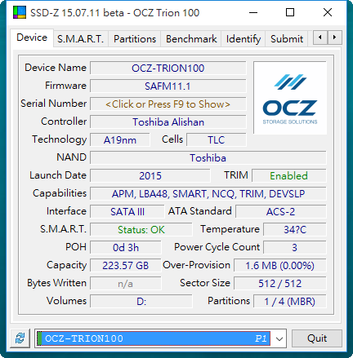Close the SSD-Z window
353x358 pixels.
point(328,12)
